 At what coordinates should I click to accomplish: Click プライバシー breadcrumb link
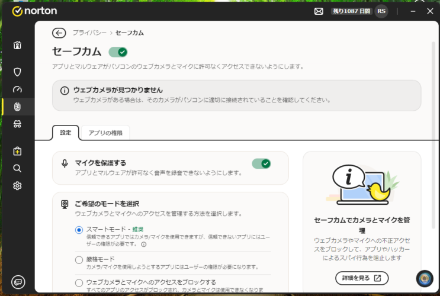point(89,33)
